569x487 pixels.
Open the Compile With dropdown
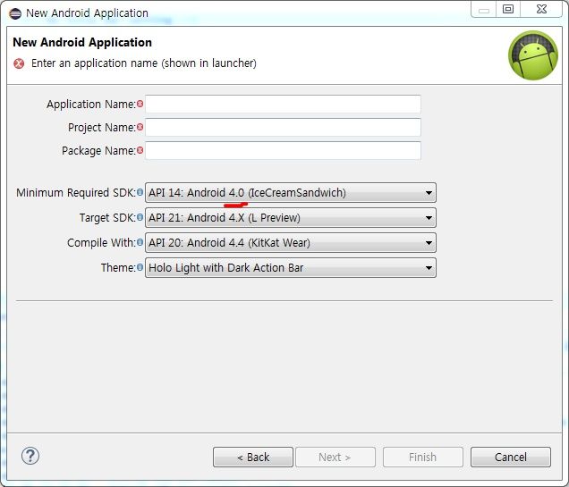point(291,242)
